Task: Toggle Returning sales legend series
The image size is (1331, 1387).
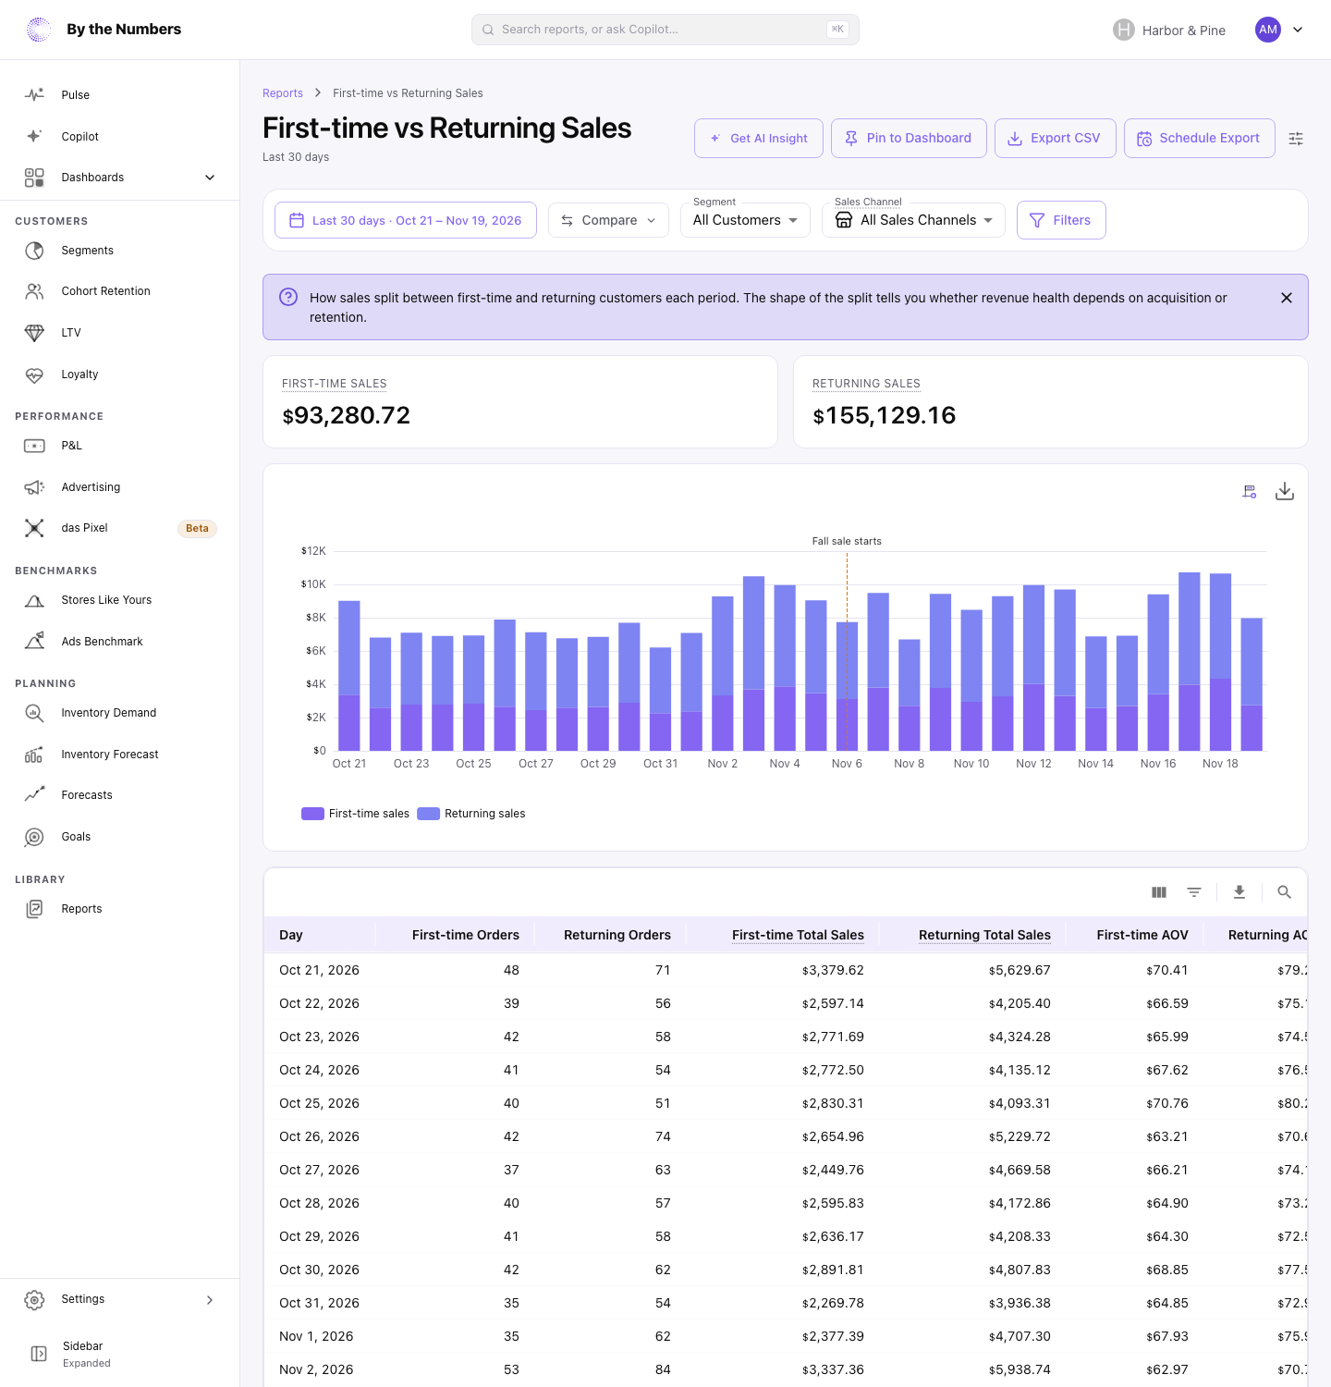Action: [x=471, y=814]
